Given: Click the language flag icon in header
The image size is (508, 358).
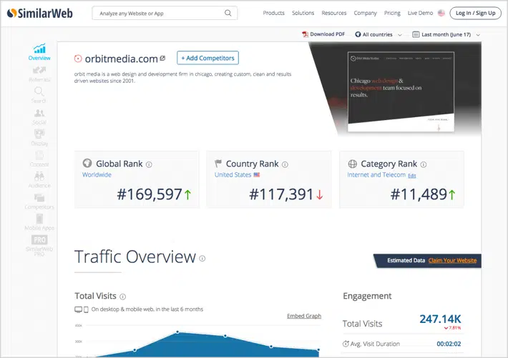Looking at the screenshot, I should (441, 13).
